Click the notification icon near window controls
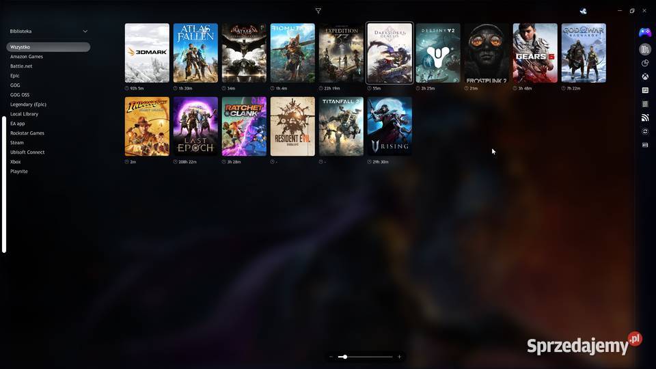The image size is (656, 369). pyautogui.click(x=583, y=11)
